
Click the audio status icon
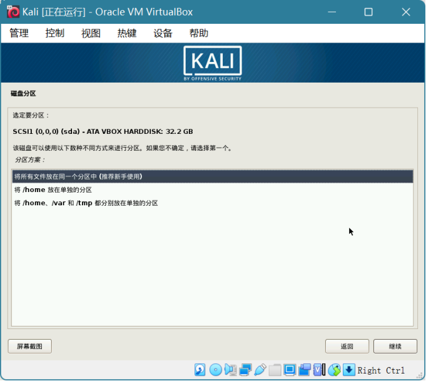[230, 370]
